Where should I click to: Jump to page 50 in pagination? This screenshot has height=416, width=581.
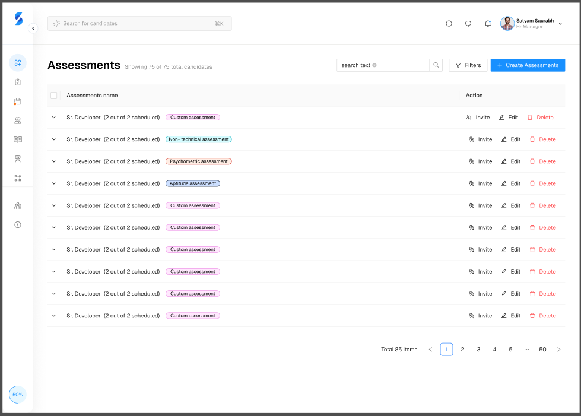542,350
